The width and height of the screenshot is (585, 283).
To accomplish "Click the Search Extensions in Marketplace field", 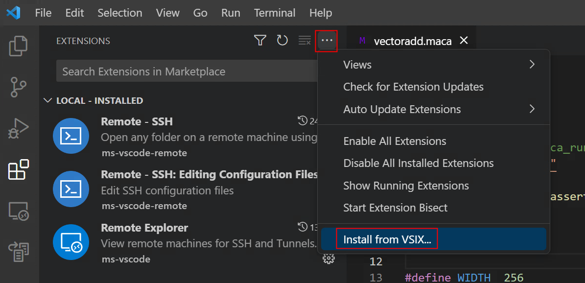I will click(x=186, y=71).
